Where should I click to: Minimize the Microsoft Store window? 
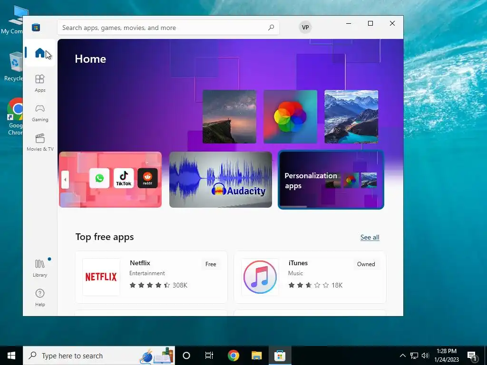[349, 23]
